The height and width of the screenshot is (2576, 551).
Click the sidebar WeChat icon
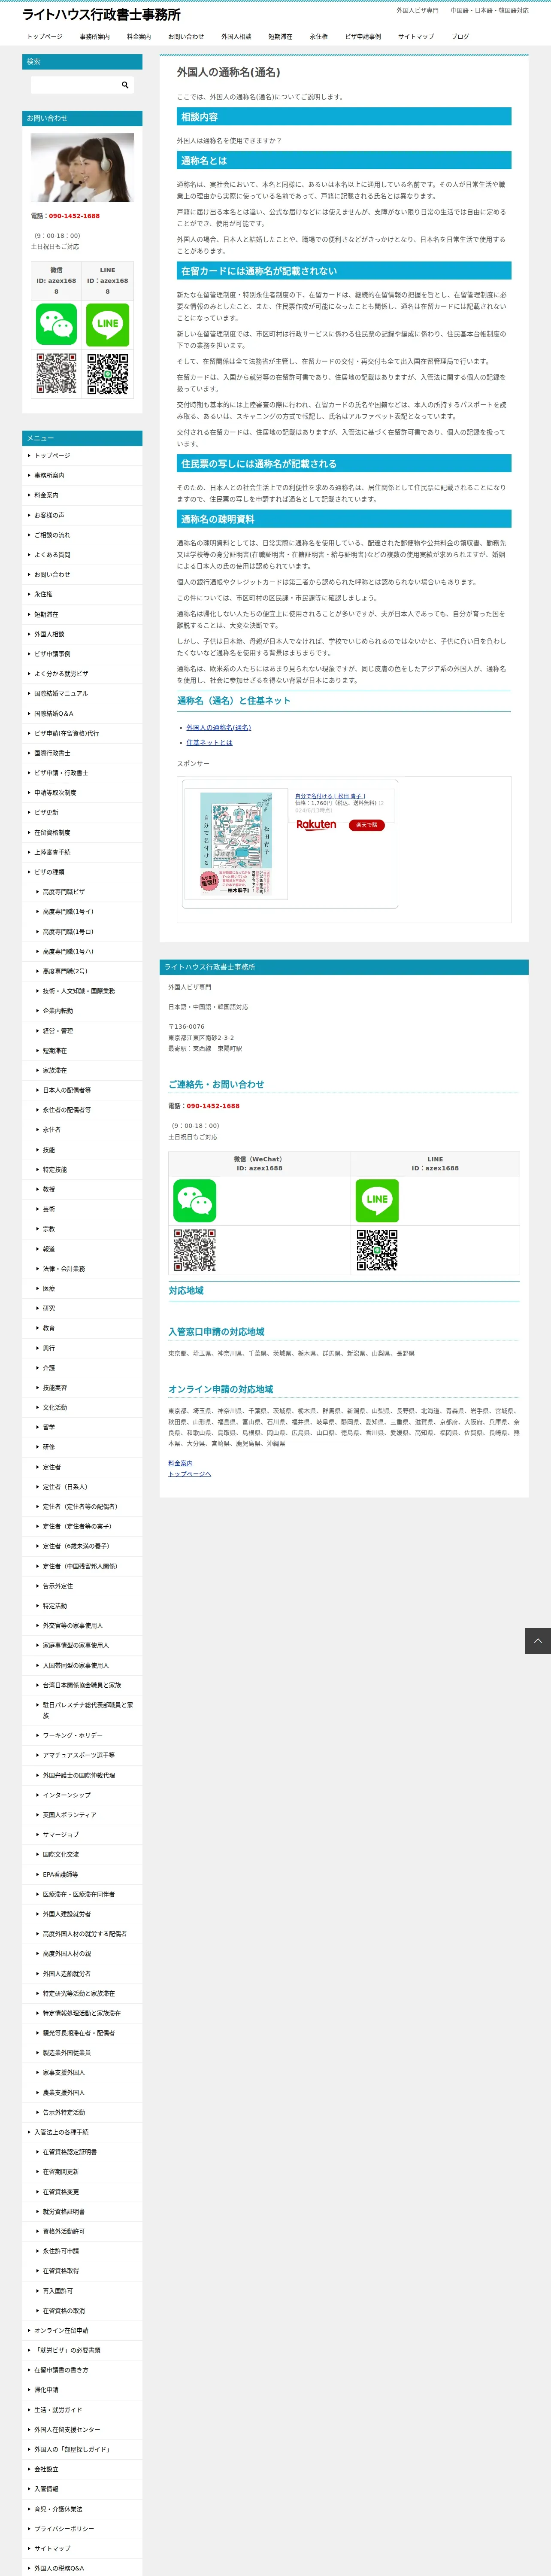tap(56, 324)
